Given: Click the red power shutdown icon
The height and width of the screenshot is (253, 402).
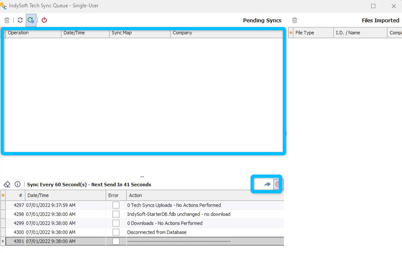Looking at the screenshot, I should click(44, 20).
